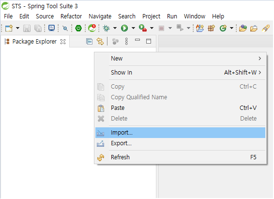This screenshot has width=274, height=199.
Task: Open the Source menu
Action: (x=45, y=16)
